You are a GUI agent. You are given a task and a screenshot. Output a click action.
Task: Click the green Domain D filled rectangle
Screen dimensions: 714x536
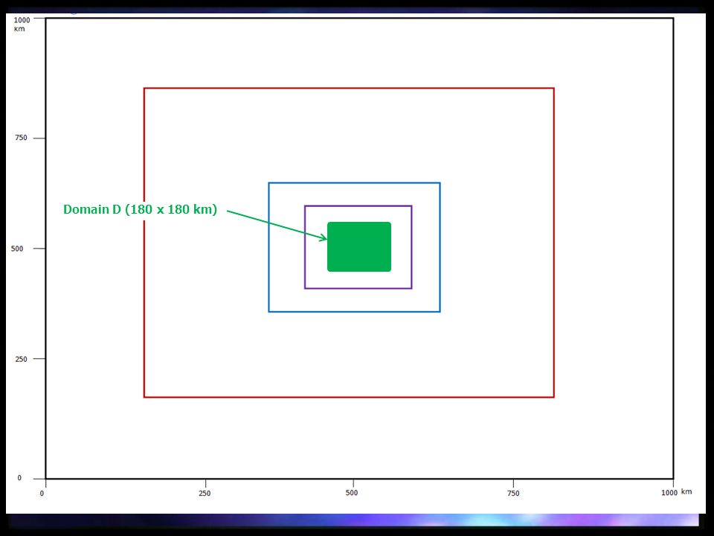coord(359,246)
